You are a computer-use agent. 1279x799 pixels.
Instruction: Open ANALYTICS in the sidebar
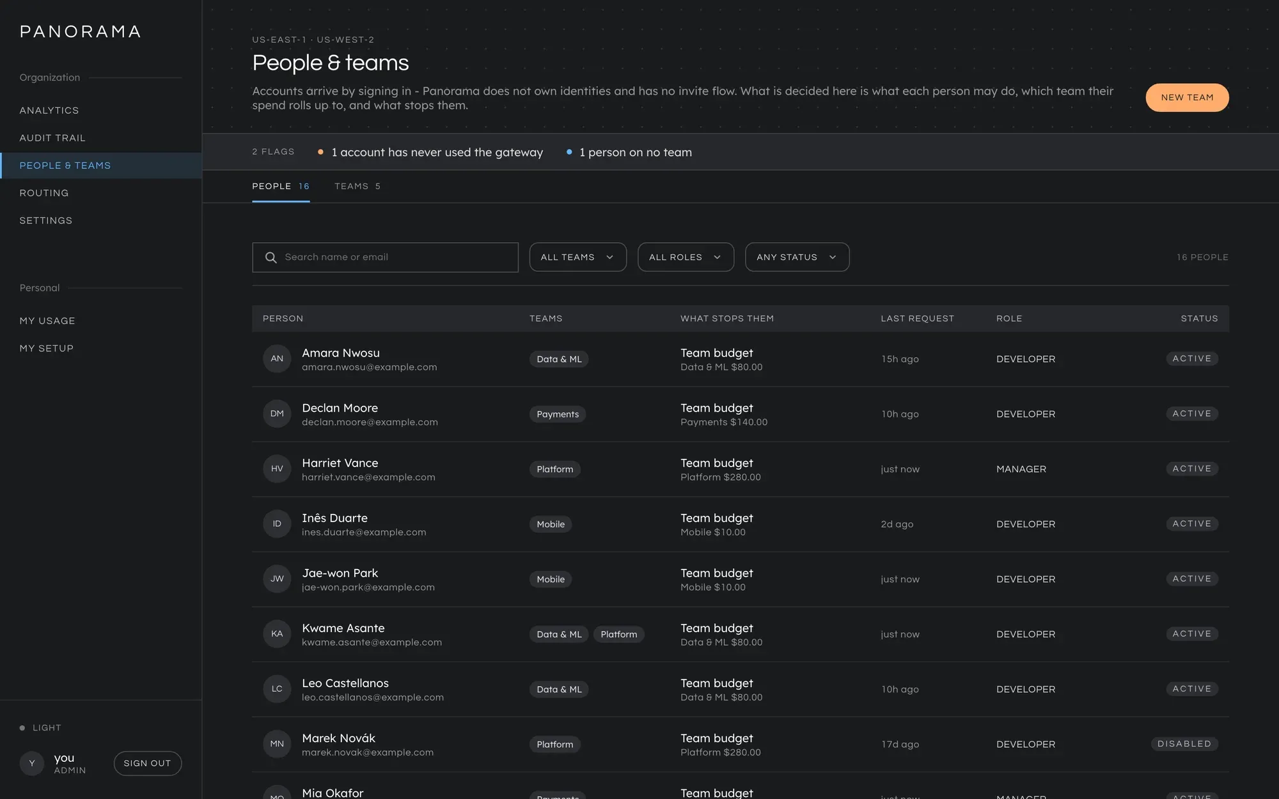(101, 111)
